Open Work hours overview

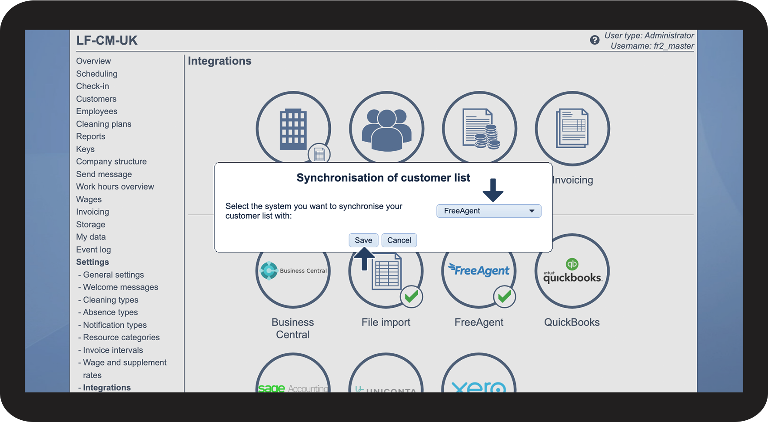tap(115, 186)
